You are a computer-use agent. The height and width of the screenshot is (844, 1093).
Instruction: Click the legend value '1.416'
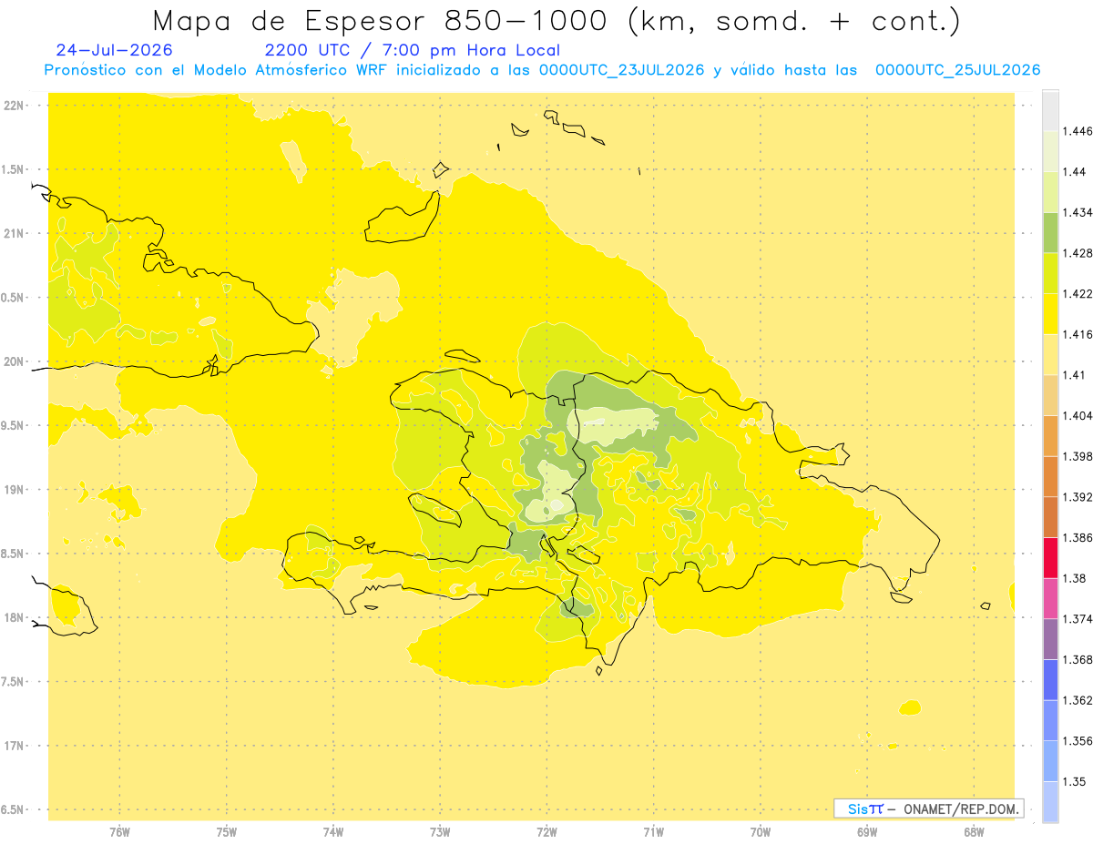1078,335
